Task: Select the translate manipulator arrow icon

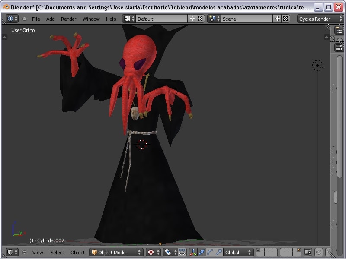Action: [201, 252]
